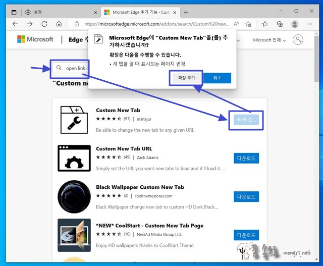Click 다운로드 for Custom New Tab URL

(x=246, y=158)
